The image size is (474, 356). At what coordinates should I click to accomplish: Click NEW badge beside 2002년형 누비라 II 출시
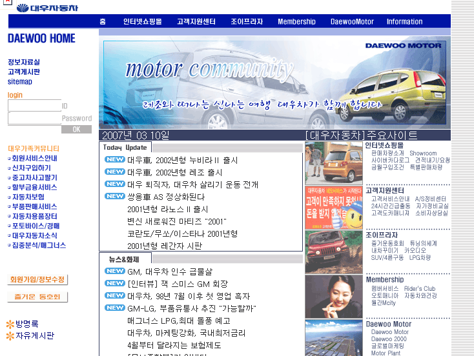115,159
